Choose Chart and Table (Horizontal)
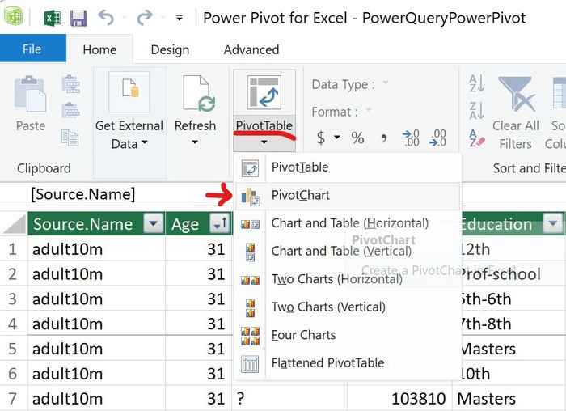The image size is (566, 411). pyautogui.click(x=348, y=223)
